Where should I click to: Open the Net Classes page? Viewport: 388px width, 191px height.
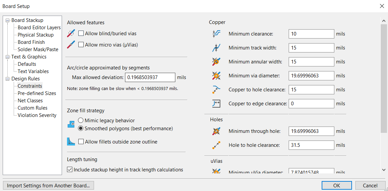pos(30,101)
